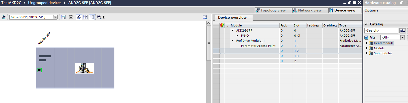Click the name labels toolbar icon
Viewport: 408px width, 103px height.
[71, 17]
